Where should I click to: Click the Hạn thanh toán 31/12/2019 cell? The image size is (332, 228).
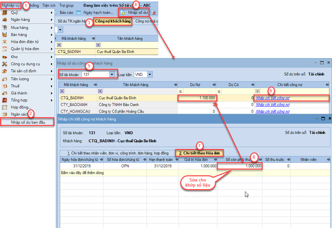pos(162,166)
